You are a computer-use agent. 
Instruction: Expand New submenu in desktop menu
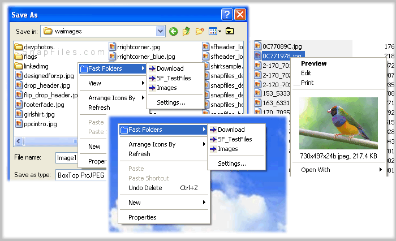163,203
